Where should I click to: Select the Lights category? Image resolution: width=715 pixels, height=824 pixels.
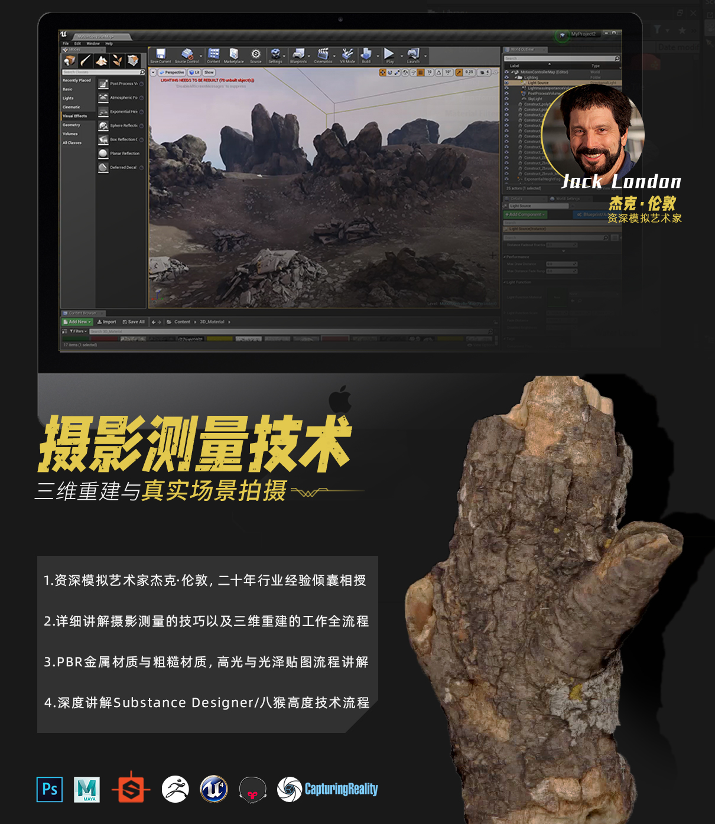(x=69, y=98)
